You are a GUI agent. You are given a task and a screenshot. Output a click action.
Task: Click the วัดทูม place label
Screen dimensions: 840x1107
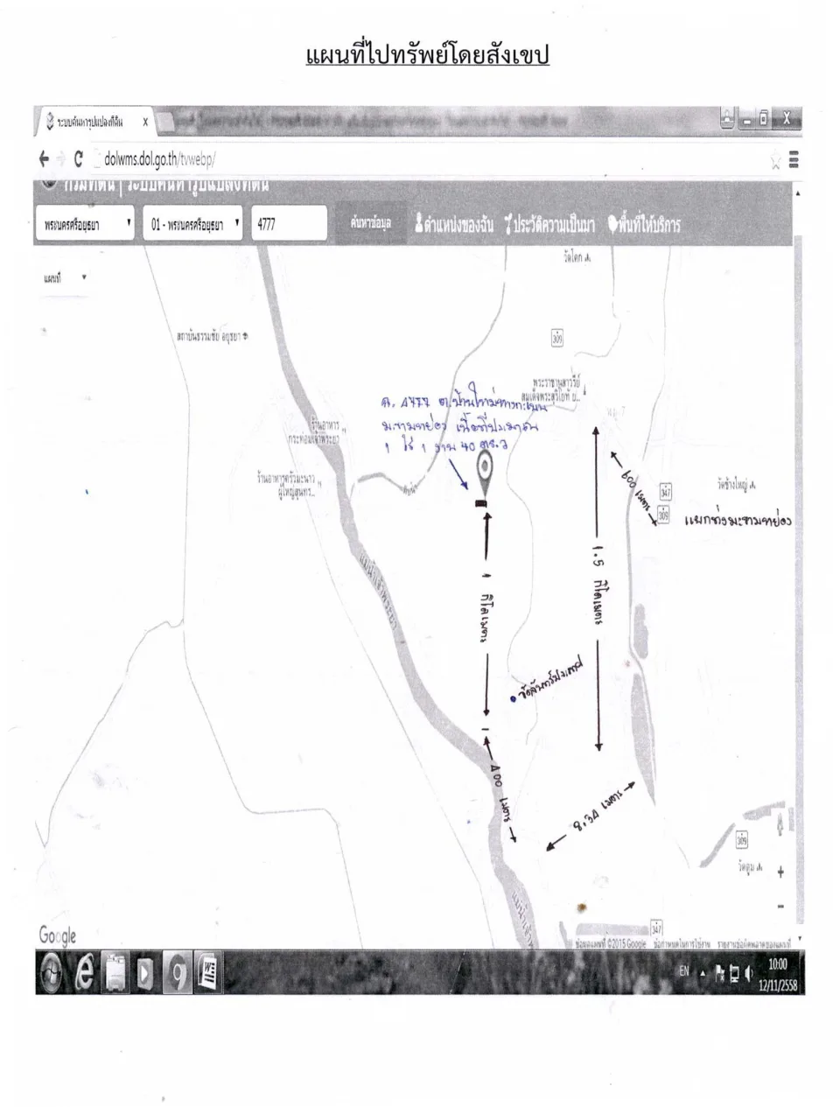751,867
